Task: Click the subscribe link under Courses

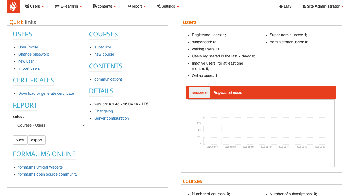Action: (103, 47)
